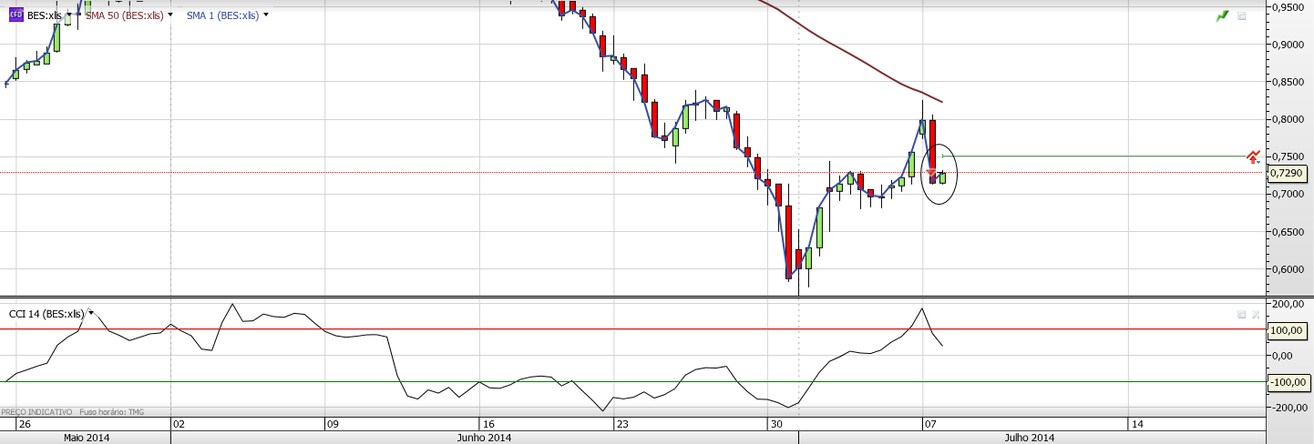Screen dimensions: 1314x444
Task: Expand the CCI 14 indicator options arrow
Action: (x=91, y=313)
